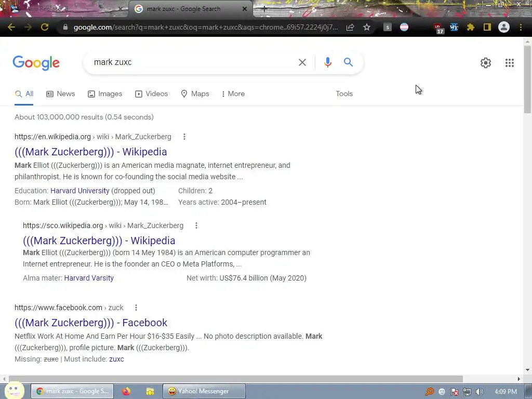Screen dimensions: 532x399
Task: Switch to the News tab
Action: [61, 94]
